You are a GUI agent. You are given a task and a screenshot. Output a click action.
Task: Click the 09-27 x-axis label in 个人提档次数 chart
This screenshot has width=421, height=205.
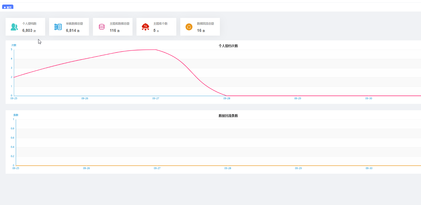pos(156,98)
